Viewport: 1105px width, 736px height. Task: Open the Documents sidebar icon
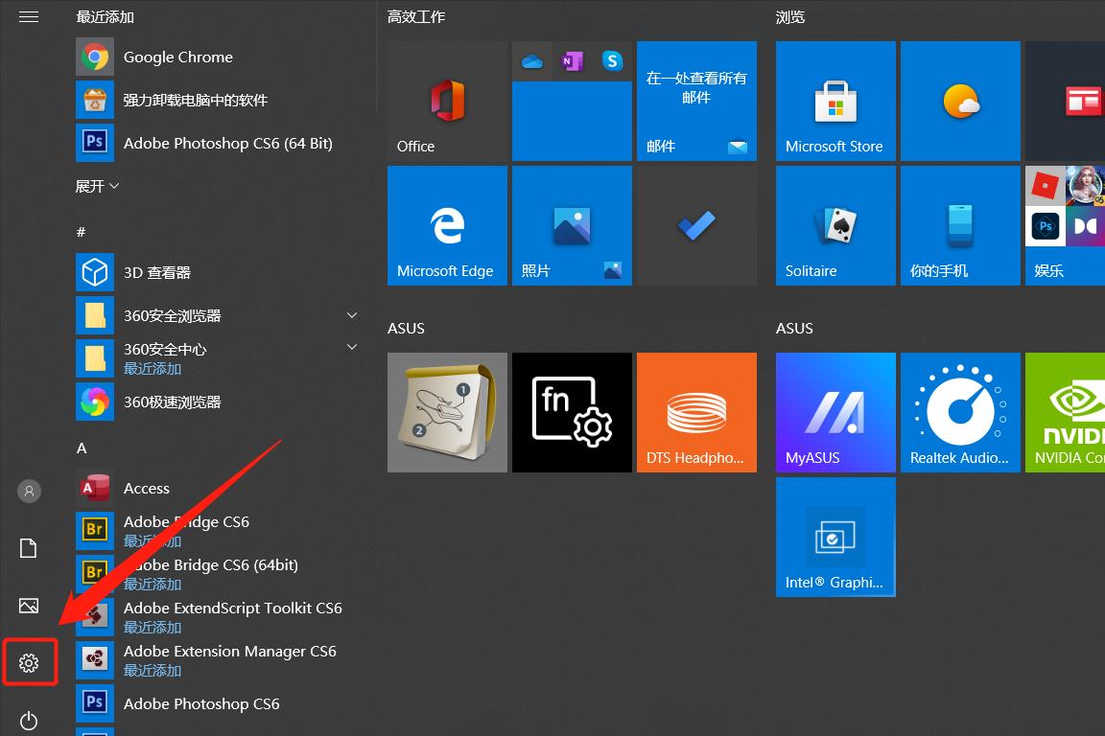[x=29, y=548]
